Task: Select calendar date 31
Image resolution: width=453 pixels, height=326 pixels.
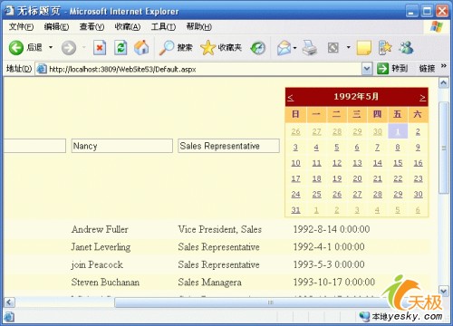Action: pyautogui.click(x=295, y=210)
